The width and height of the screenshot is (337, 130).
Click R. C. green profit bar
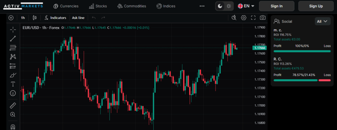pos(296,80)
